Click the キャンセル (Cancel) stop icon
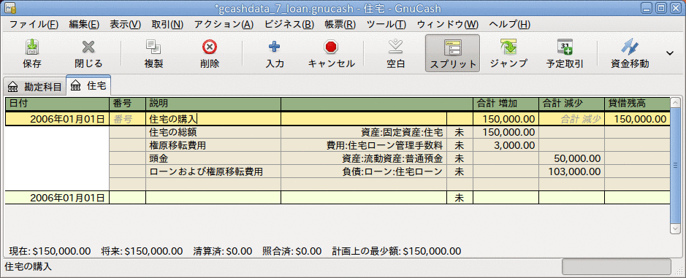Viewport: 686px width, 278px height. coord(331,47)
